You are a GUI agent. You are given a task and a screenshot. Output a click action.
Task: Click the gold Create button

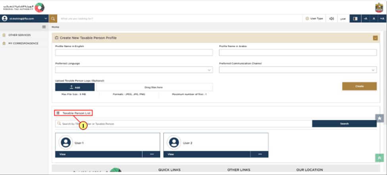tap(359, 86)
